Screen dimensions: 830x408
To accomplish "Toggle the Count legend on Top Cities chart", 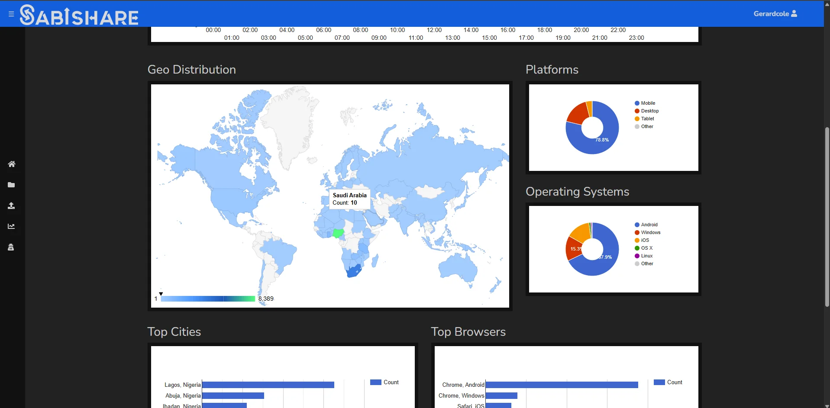I will [x=385, y=382].
